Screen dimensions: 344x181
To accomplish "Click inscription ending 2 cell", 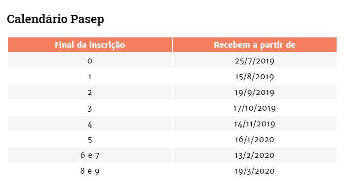I will pos(90,92).
